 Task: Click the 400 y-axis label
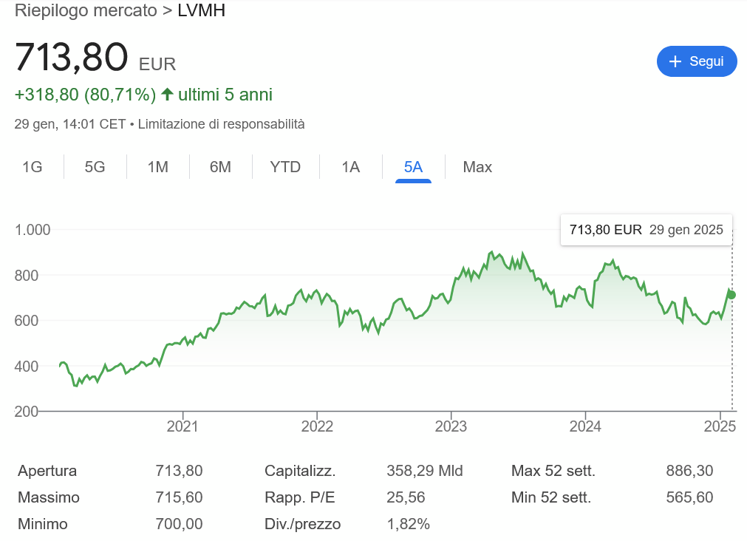coord(26,367)
